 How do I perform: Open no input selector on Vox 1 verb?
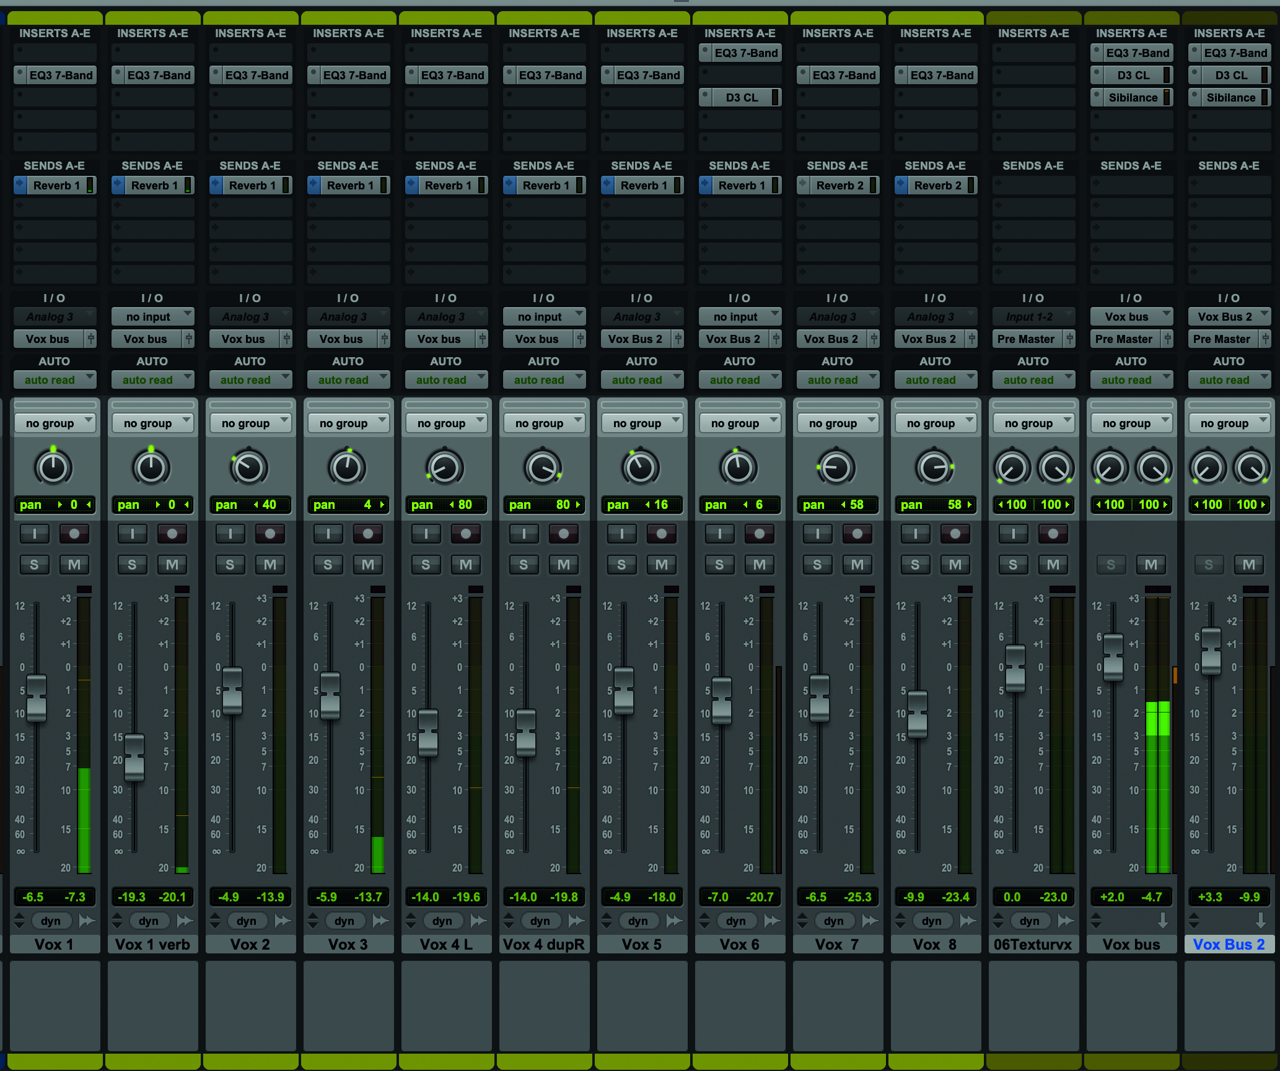tap(153, 316)
